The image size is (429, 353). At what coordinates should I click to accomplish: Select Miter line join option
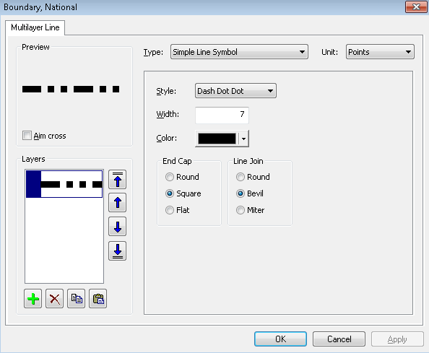click(x=240, y=210)
